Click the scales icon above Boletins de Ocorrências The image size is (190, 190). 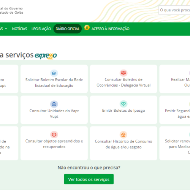123,73
